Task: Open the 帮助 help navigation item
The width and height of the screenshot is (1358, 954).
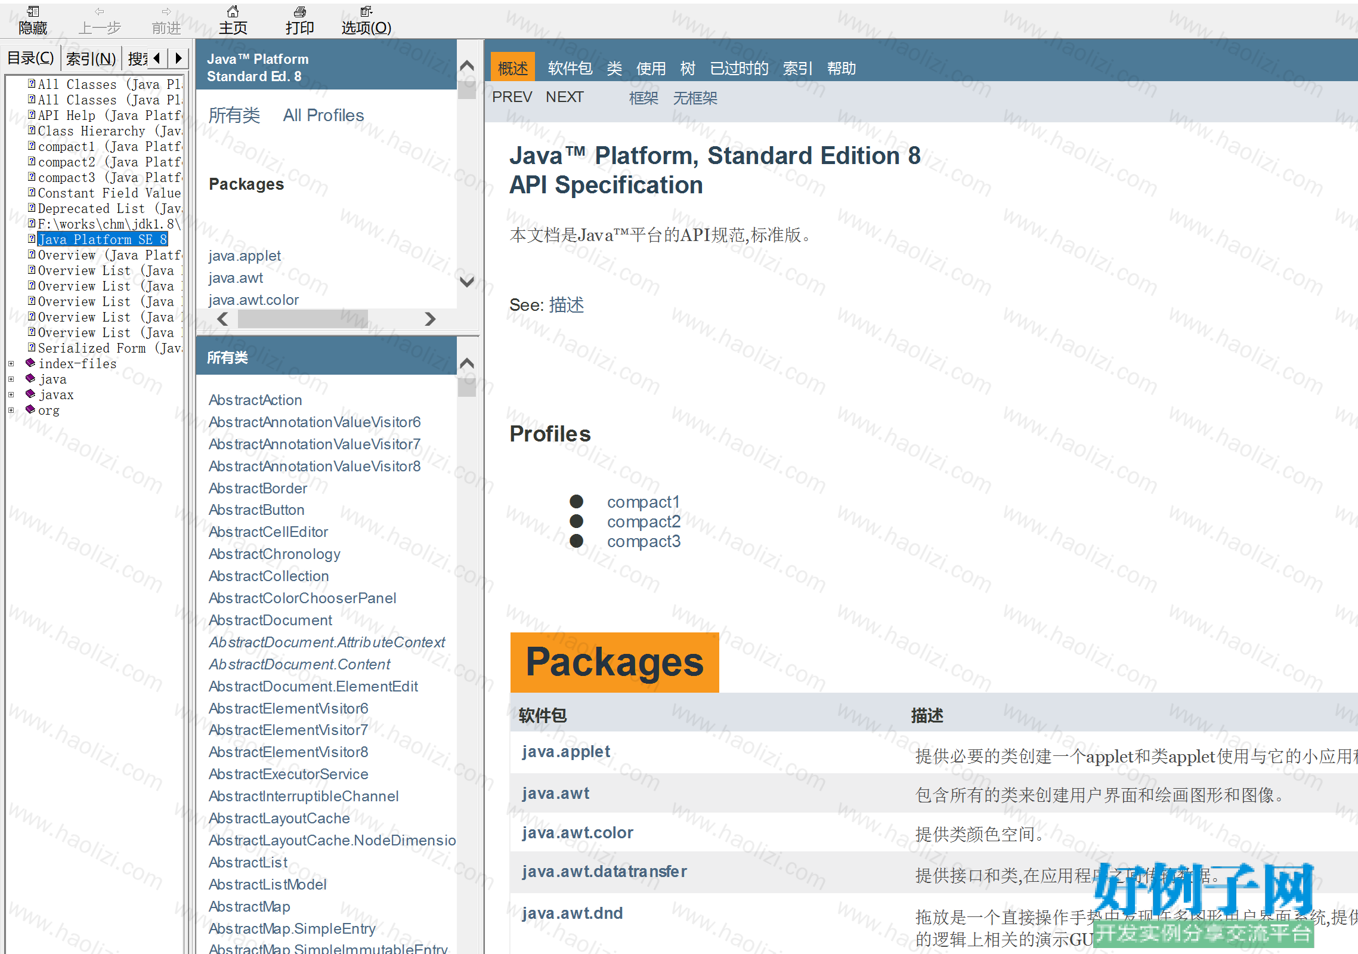Action: [842, 68]
